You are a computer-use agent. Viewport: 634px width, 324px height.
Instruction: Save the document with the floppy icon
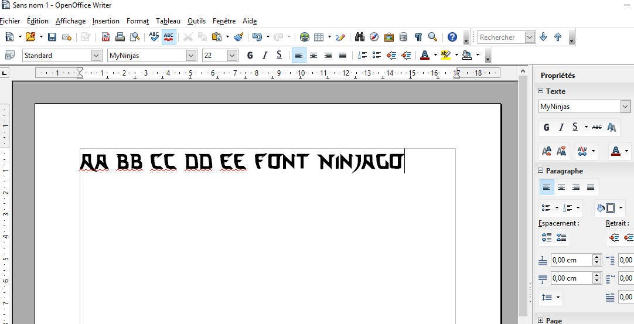pos(52,37)
